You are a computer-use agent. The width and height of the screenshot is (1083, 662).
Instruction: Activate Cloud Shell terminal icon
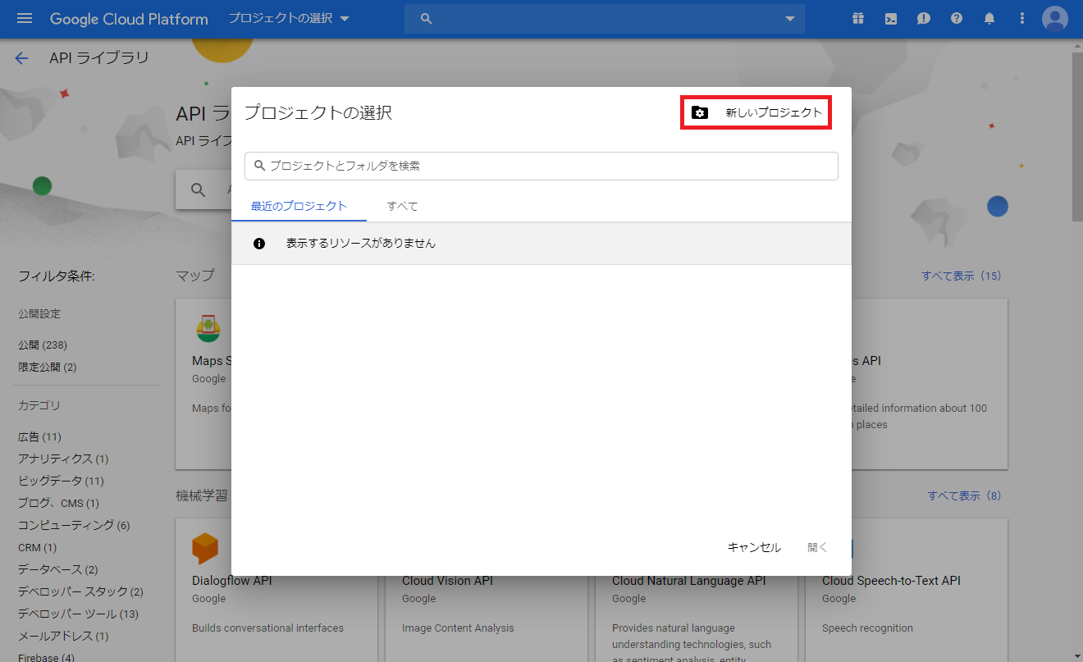pyautogui.click(x=891, y=18)
